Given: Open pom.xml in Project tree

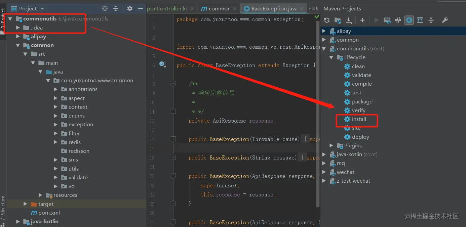Looking at the screenshot, I should [45, 213].
